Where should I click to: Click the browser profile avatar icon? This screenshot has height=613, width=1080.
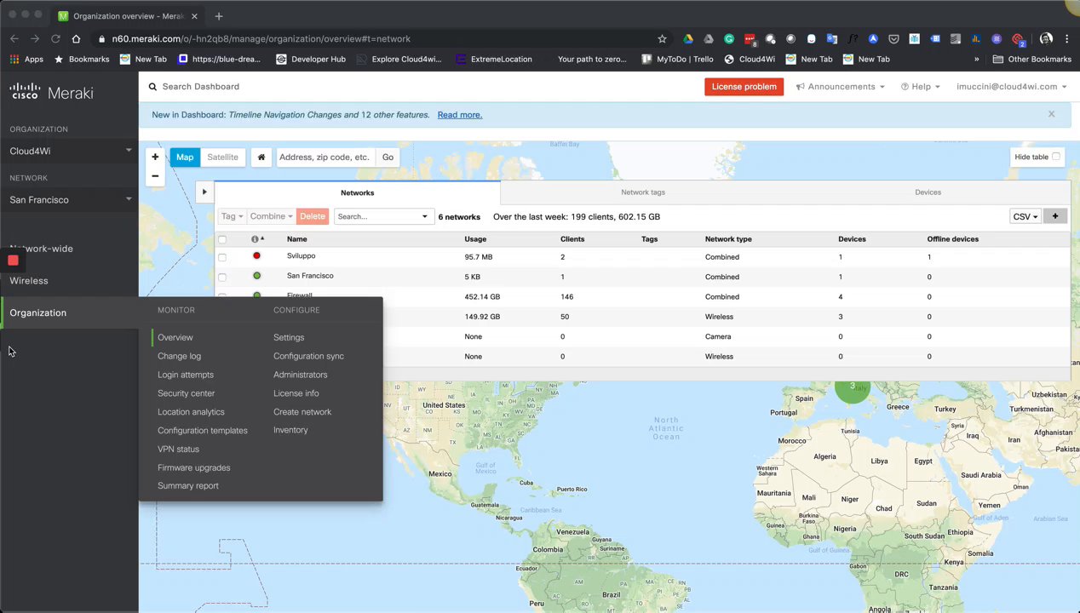pos(1046,38)
